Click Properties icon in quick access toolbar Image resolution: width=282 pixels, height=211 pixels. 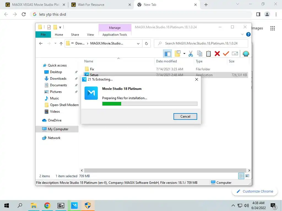tap(49, 27)
